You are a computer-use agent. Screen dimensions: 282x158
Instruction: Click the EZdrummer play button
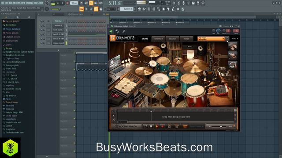click(157, 126)
